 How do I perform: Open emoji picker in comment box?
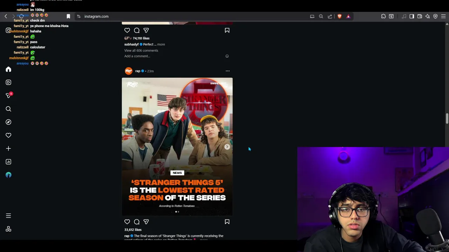pyautogui.click(x=227, y=56)
